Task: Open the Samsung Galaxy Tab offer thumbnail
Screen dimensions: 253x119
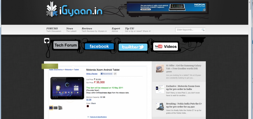Action: coord(160,68)
